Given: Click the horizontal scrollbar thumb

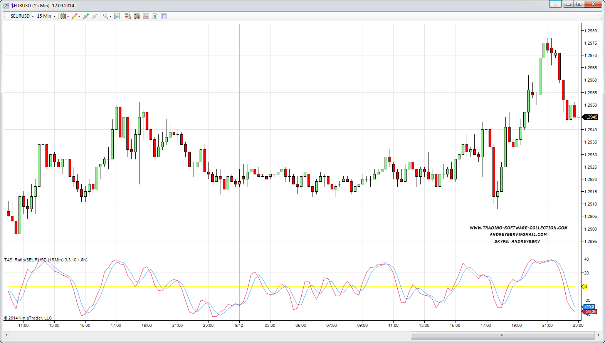Looking at the screenshot, I should tap(502, 335).
